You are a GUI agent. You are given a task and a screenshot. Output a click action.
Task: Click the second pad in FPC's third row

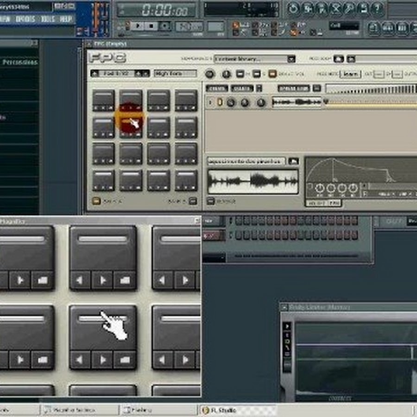131,153
